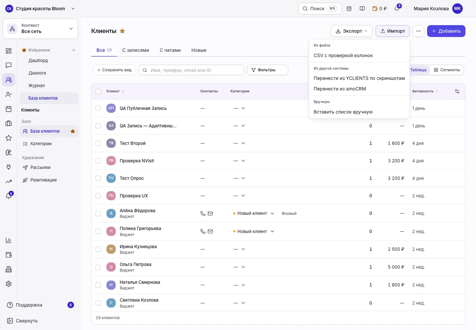Select Перенести из YCLIENTS по скриншотам
The image size is (476, 330).
tap(359, 78)
